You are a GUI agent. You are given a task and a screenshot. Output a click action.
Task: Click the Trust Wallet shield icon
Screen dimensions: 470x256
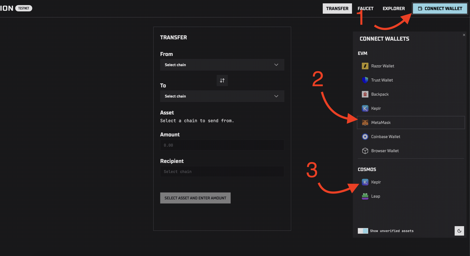365,80
